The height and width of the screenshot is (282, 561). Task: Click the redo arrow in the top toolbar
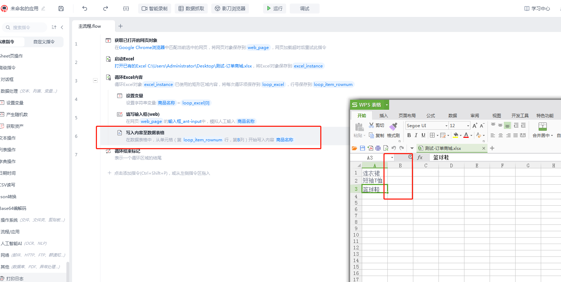point(105,9)
